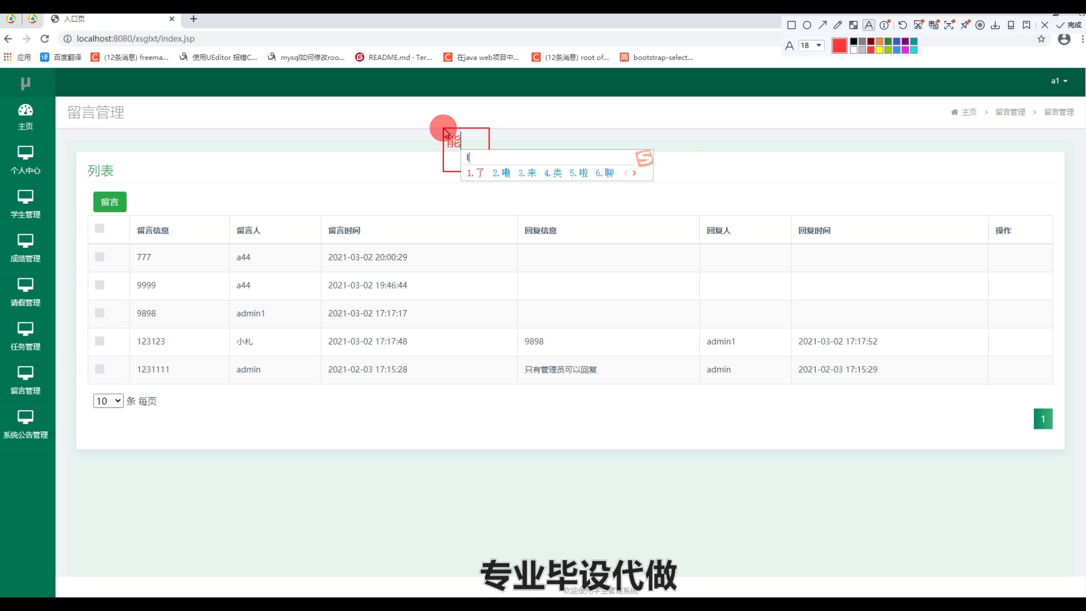The height and width of the screenshot is (611, 1086).
Task: Check the row with message 9898 by admin1
Action: 100,313
